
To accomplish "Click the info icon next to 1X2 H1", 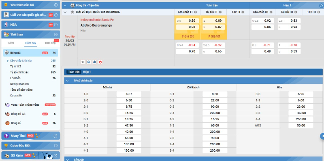I will click(319, 12).
